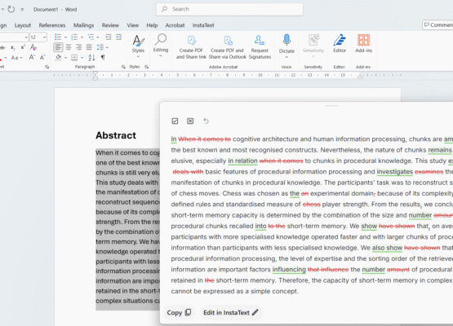Viewport: 453px width, 326px height.
Task: Open the bullets list tool
Action: (x=58, y=37)
